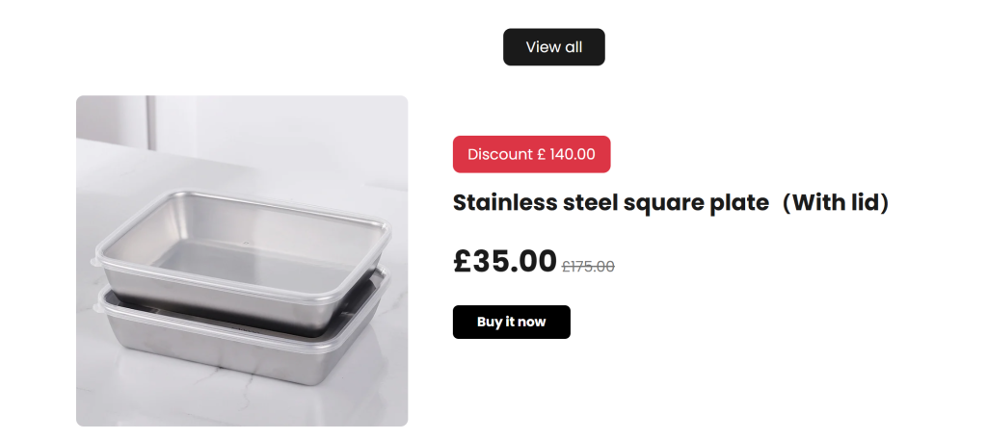Click the £35.00 sale price
The height and width of the screenshot is (440, 987).
point(505,261)
